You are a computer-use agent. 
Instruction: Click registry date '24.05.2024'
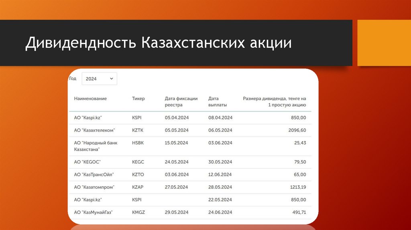click(x=177, y=162)
